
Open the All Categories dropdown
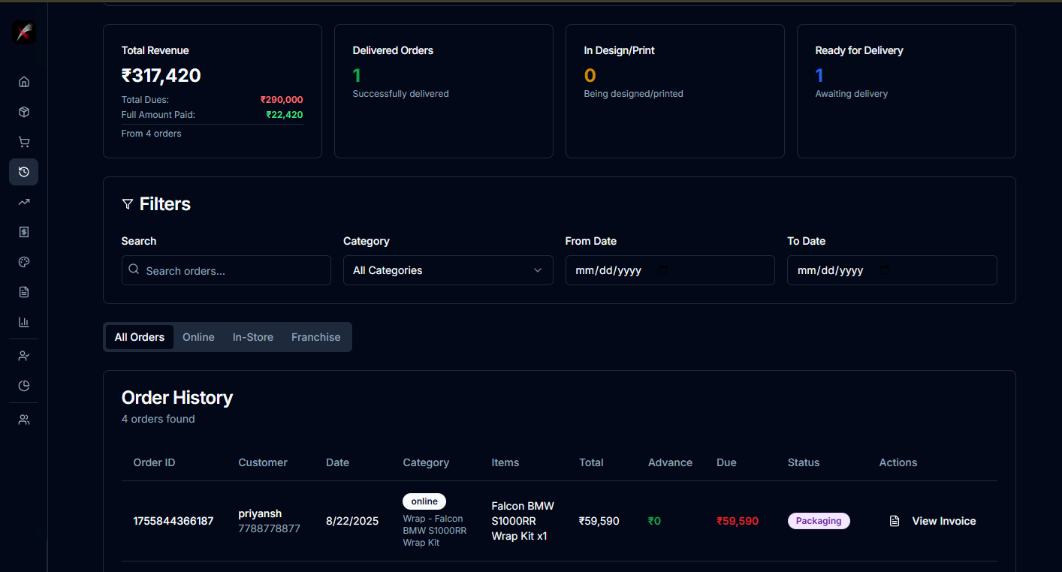(448, 269)
